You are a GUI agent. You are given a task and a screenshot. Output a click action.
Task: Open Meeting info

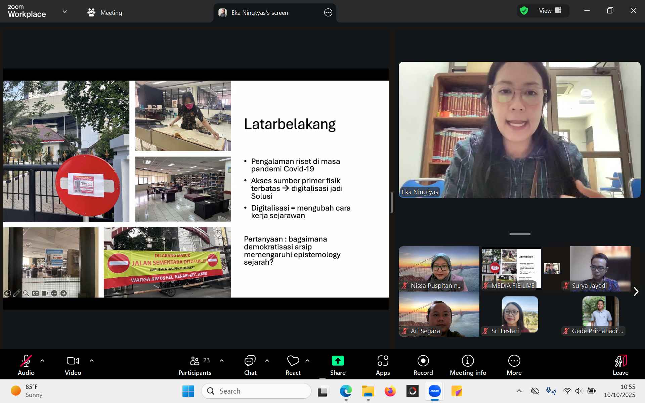pyautogui.click(x=468, y=365)
